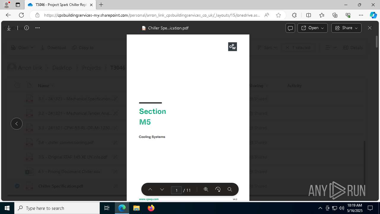Close the T3046 browser tab

[x=91, y=5]
